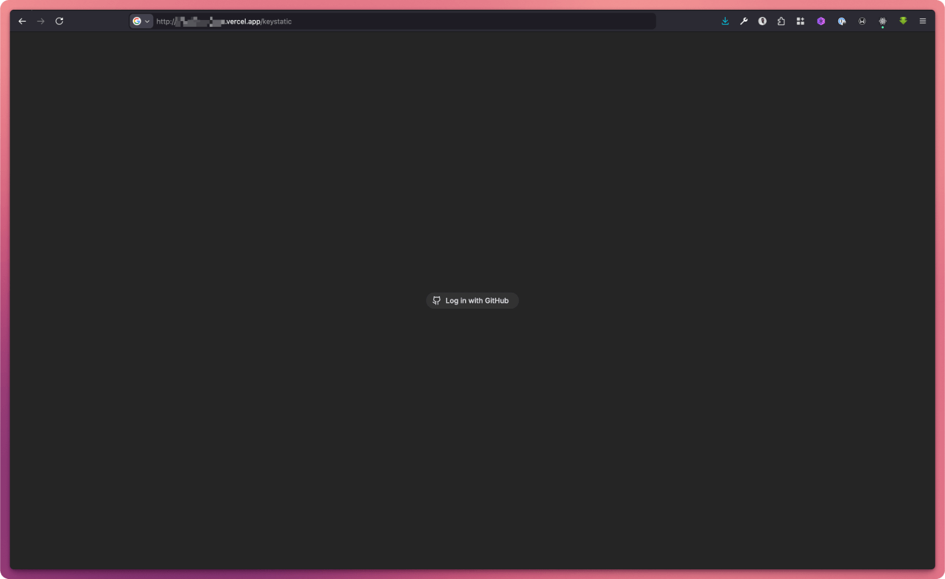The width and height of the screenshot is (945, 579).
Task: Open the extensions puzzle piece menu
Action: coord(782,21)
